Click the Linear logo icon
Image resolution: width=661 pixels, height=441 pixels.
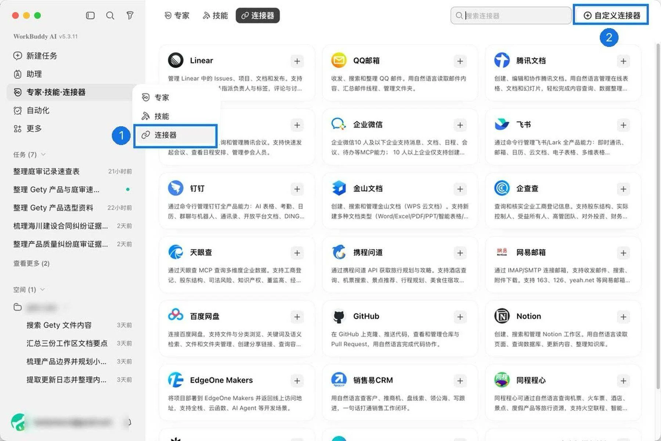pyautogui.click(x=176, y=60)
